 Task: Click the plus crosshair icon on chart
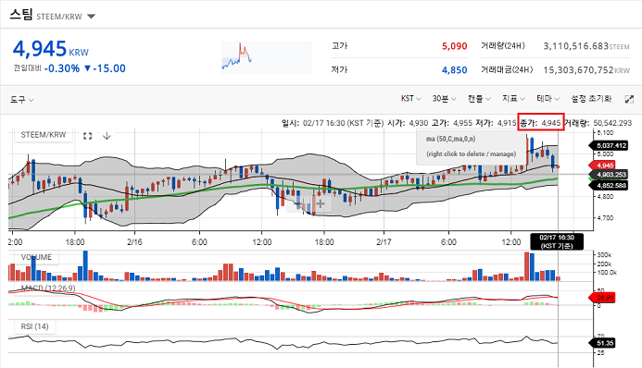point(321,203)
